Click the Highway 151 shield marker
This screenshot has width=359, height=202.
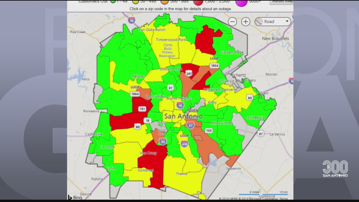[142, 109]
